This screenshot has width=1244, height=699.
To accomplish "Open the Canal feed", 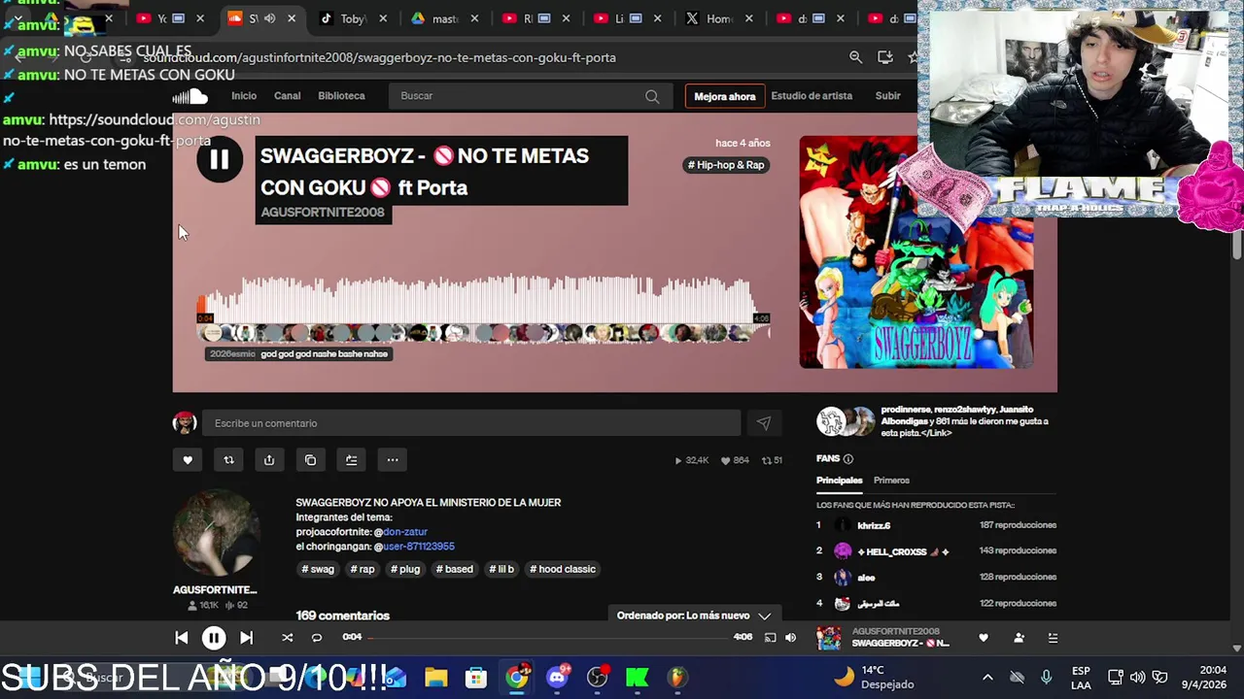I will coord(288,96).
